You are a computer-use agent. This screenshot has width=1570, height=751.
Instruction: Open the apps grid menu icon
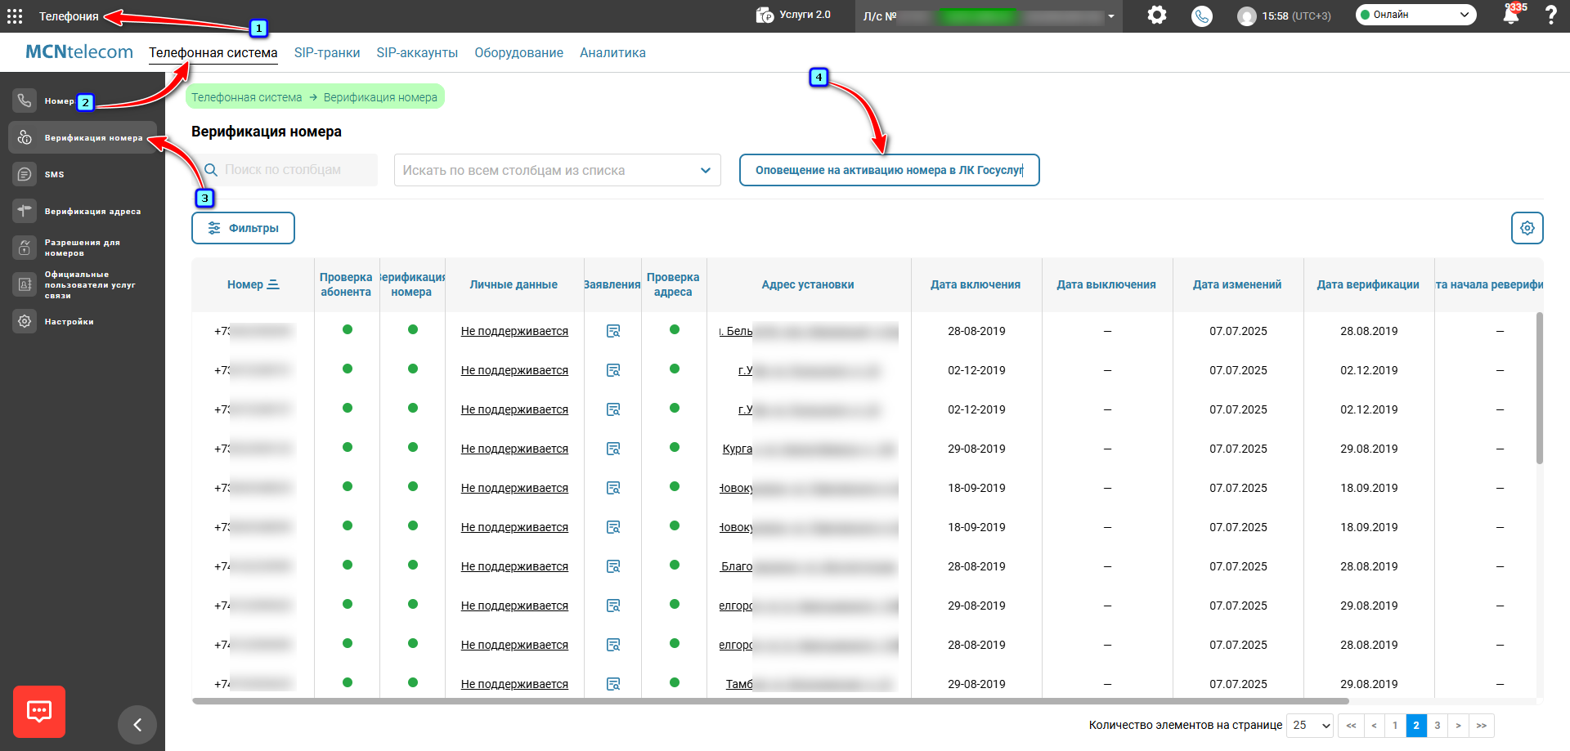point(15,16)
